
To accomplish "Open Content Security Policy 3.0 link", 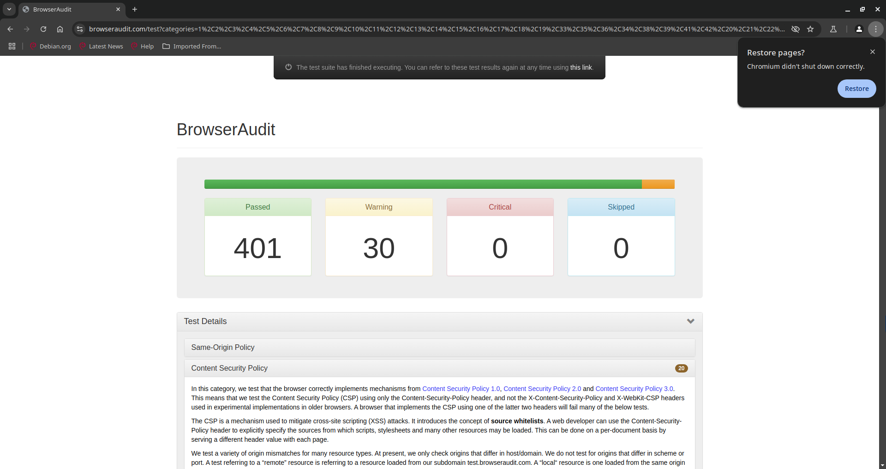I will click(x=634, y=389).
